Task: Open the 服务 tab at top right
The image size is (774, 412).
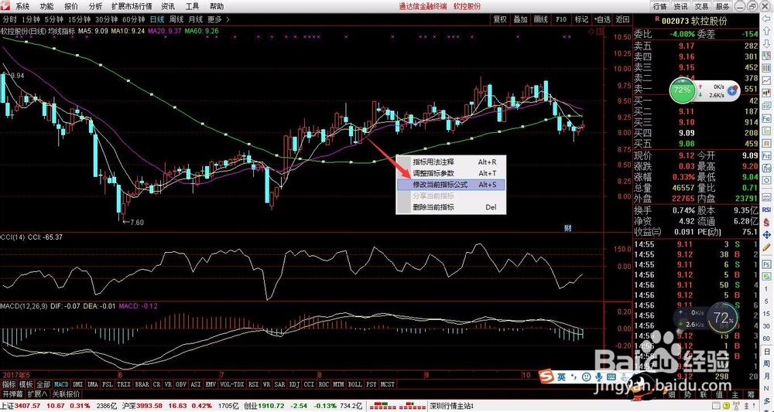Action: [x=722, y=6]
